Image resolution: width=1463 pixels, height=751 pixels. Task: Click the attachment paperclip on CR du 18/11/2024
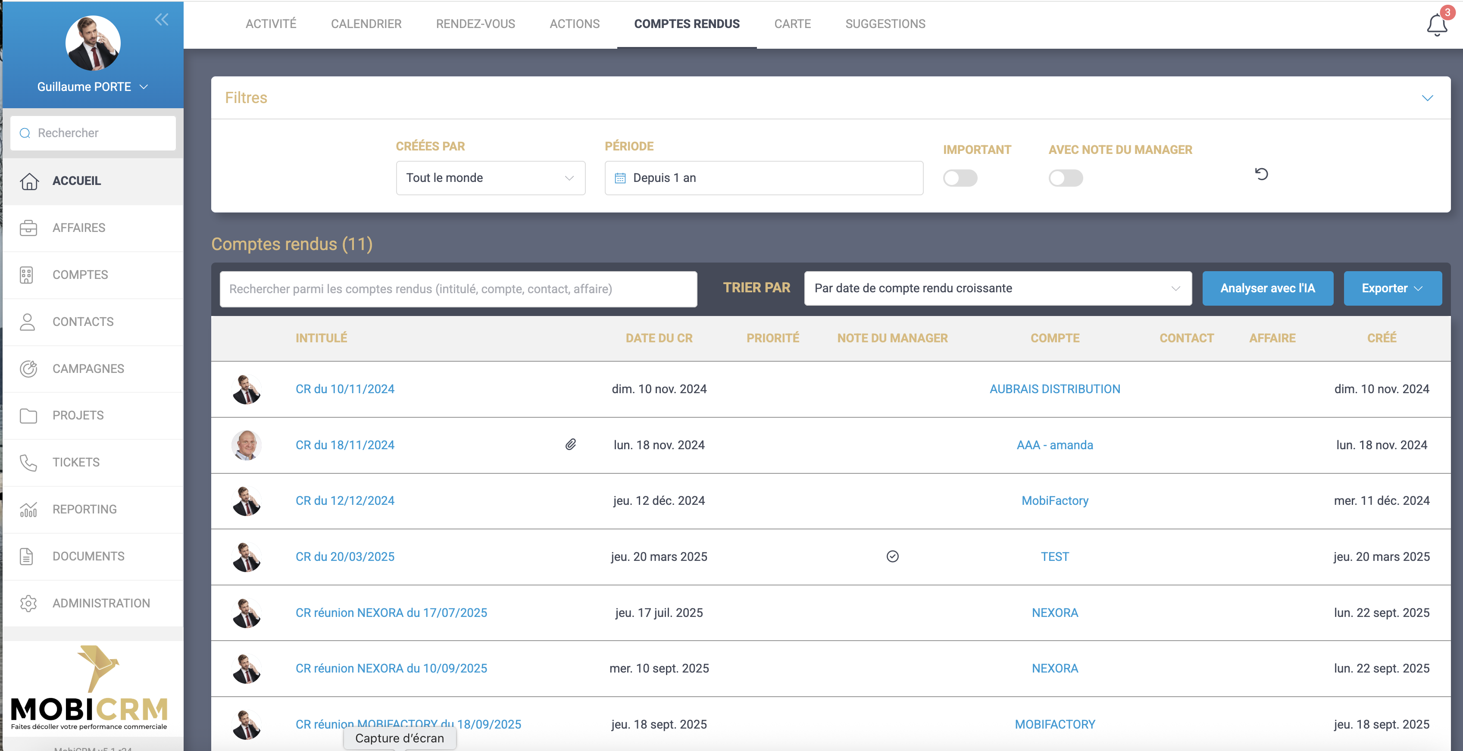tap(571, 444)
